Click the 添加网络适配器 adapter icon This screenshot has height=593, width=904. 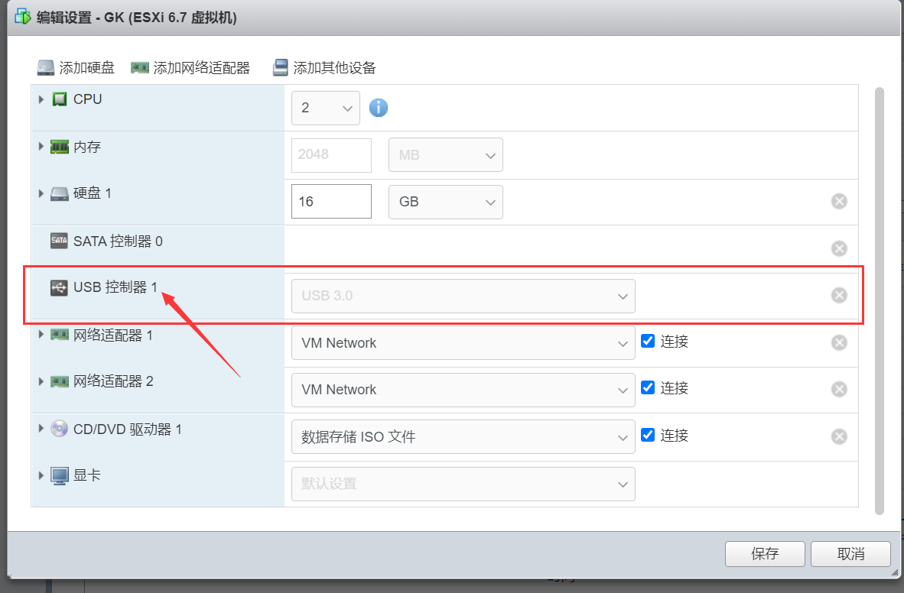(x=139, y=67)
